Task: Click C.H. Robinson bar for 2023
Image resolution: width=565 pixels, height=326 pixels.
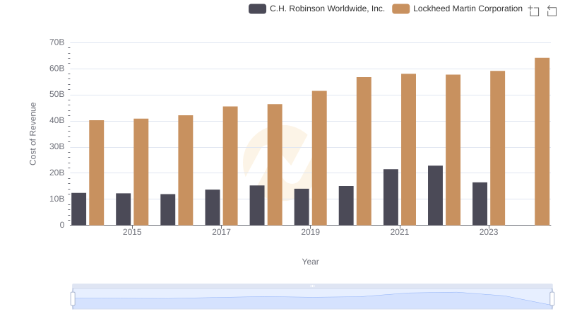Action: click(x=480, y=204)
